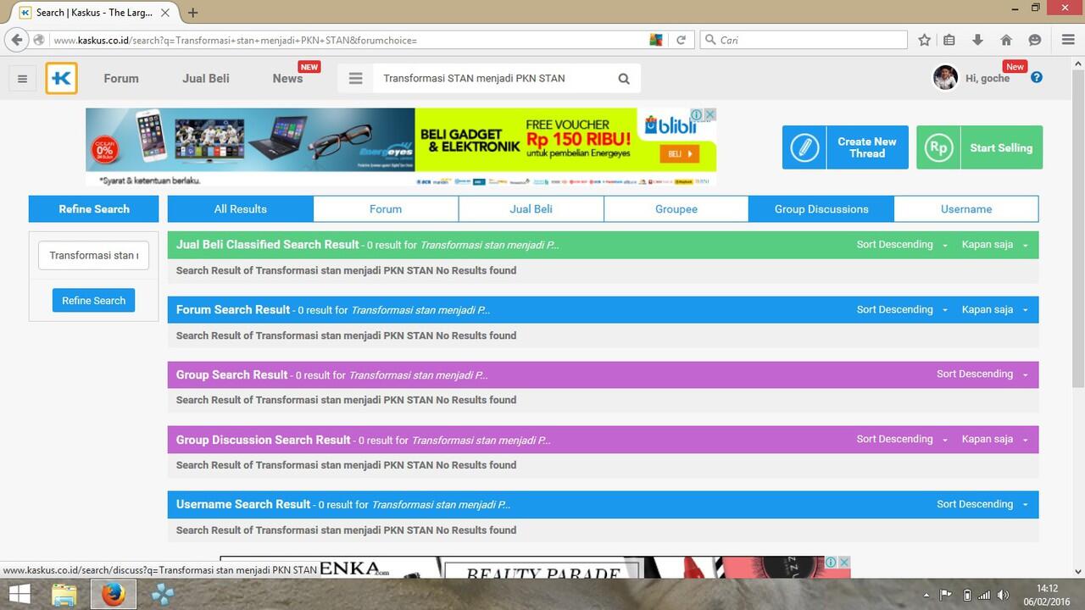This screenshot has height=610, width=1085.
Task: Click the Create New Thread button
Action: (x=845, y=147)
